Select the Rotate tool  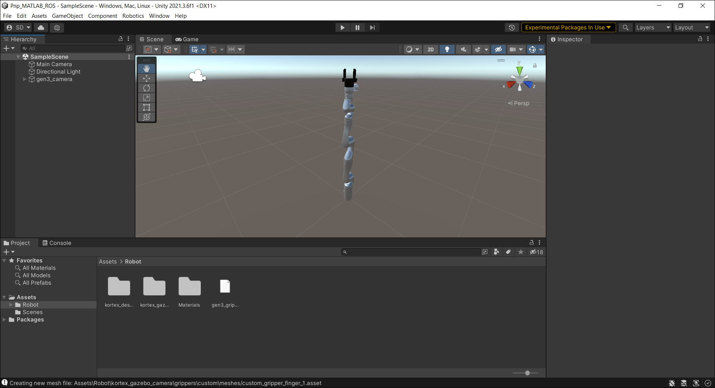[146, 88]
